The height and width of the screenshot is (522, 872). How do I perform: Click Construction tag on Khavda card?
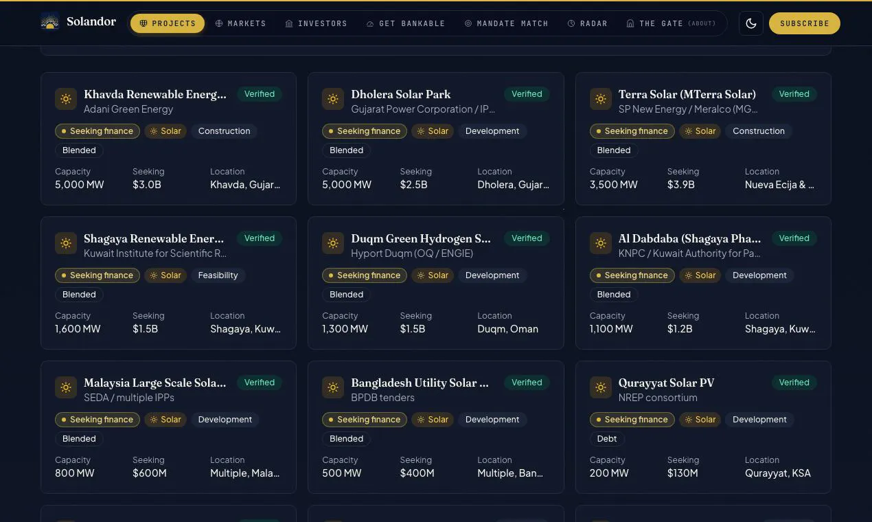[225, 131]
